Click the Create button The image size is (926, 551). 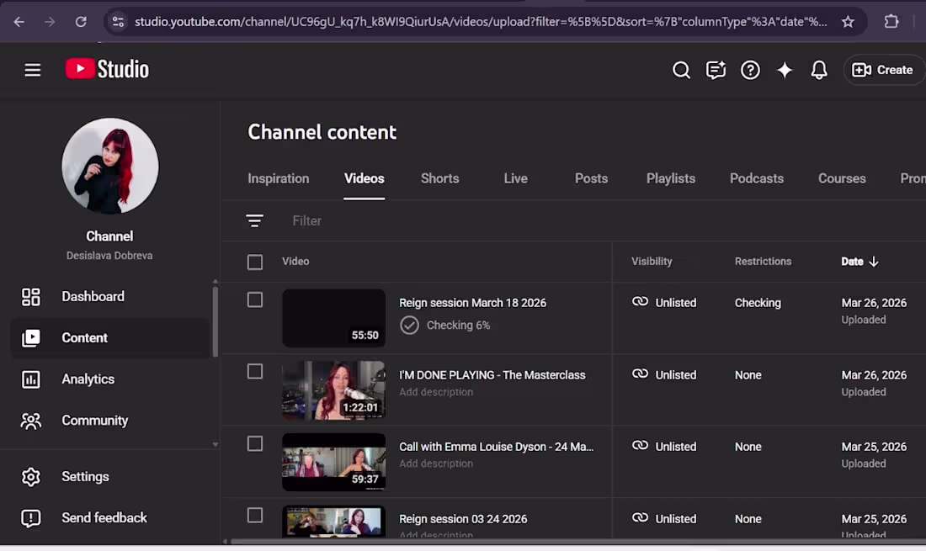(883, 70)
